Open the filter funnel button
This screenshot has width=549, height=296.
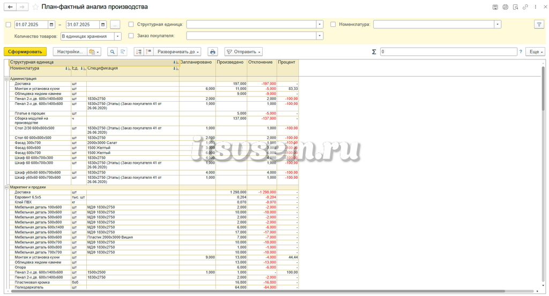coord(539,25)
